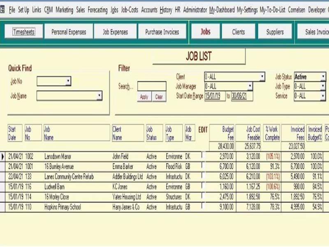
Task: Tick the edit checkbox for 16 Burnley Avenue
Action: (203, 165)
